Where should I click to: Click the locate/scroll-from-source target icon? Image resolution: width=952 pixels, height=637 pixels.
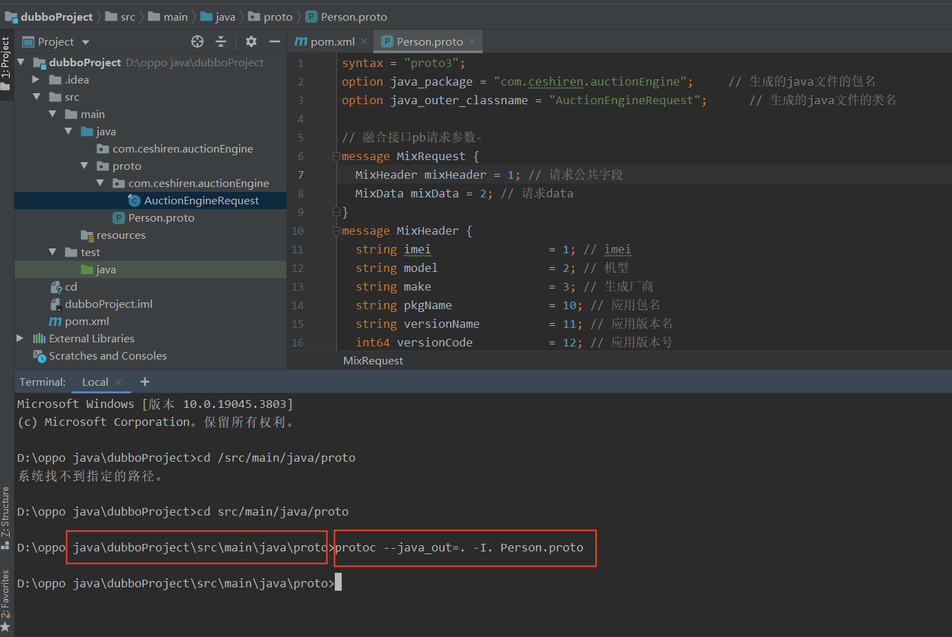(197, 41)
